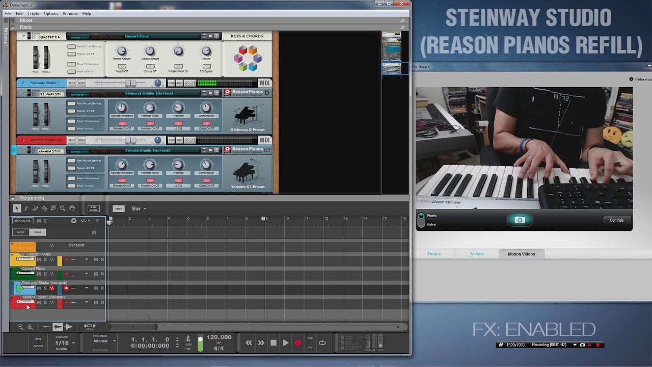
Task: Delete the C_Concert PIANO track with X
Action: click(x=102, y=259)
